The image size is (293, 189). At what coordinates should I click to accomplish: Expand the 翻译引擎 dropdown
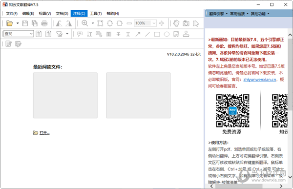pos(218,14)
